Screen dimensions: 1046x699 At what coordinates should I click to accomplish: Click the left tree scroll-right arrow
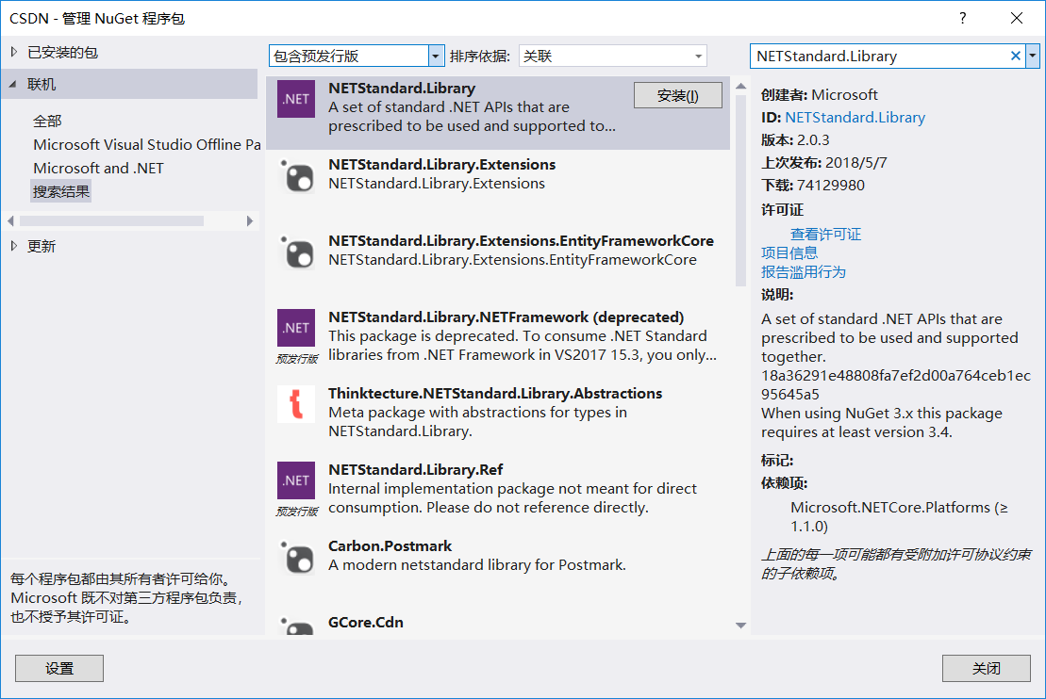pyautogui.click(x=250, y=220)
